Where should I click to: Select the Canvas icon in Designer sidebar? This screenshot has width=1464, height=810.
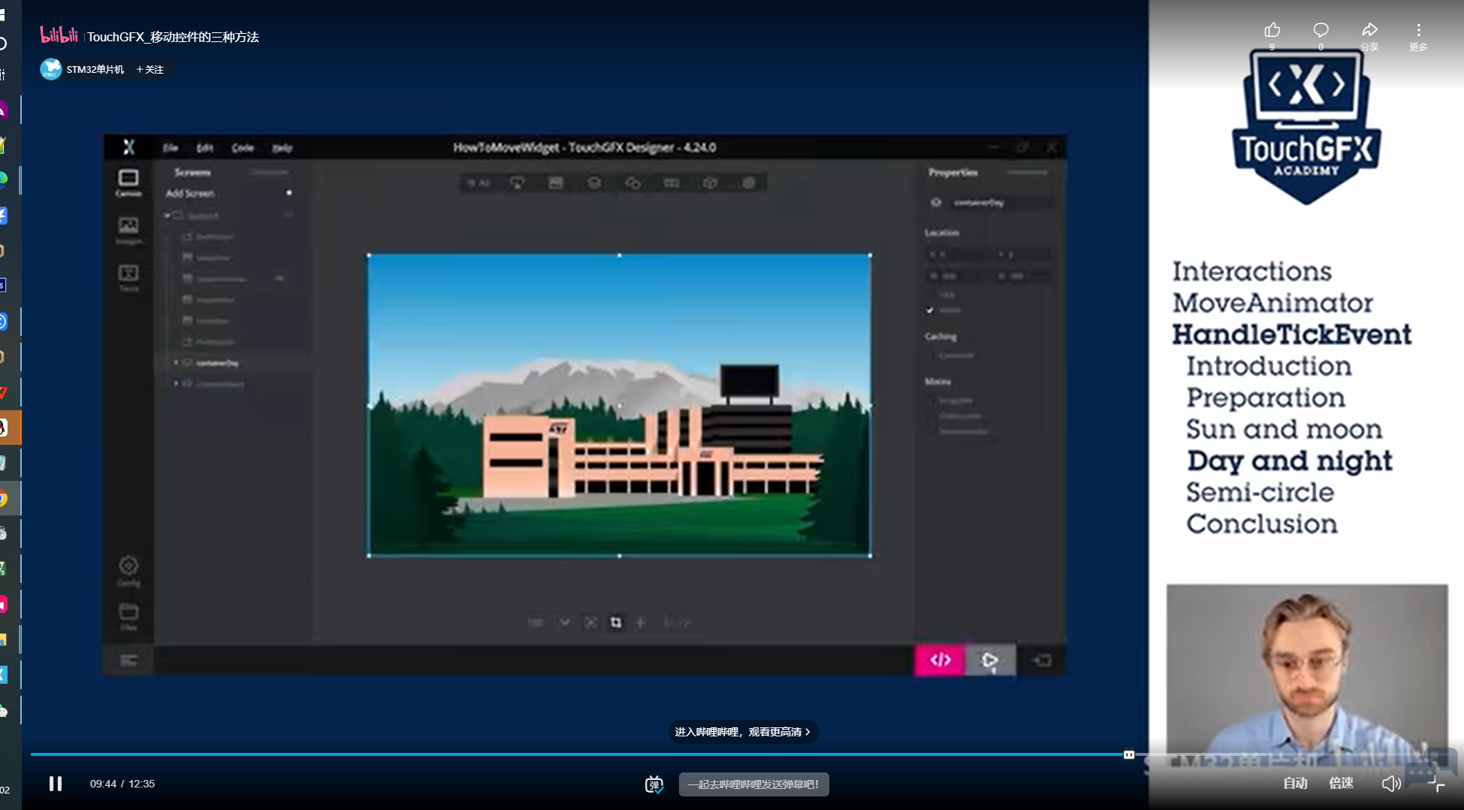click(129, 183)
